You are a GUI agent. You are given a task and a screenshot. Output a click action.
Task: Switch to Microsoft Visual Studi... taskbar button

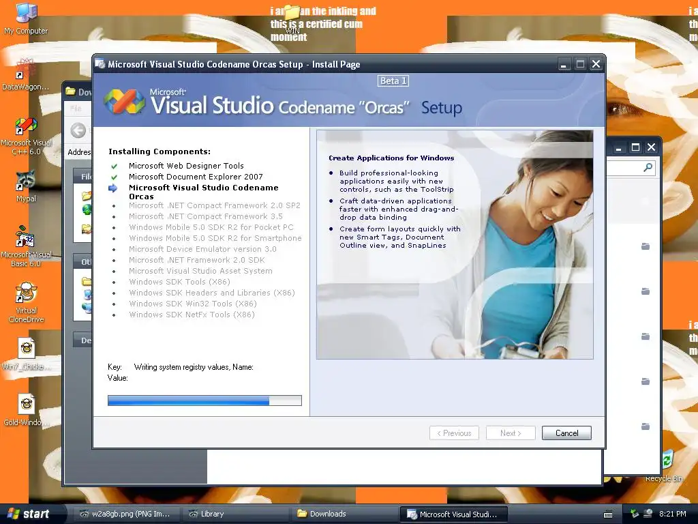(x=454, y=514)
